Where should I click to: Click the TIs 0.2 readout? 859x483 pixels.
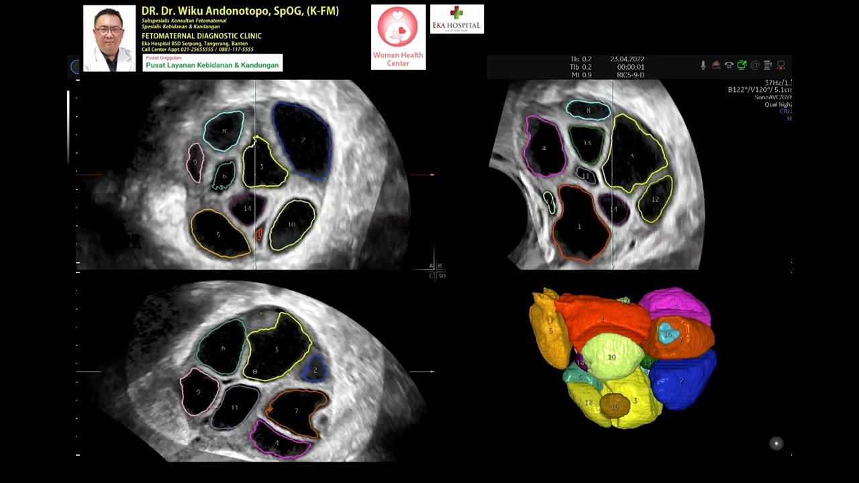[x=581, y=59]
